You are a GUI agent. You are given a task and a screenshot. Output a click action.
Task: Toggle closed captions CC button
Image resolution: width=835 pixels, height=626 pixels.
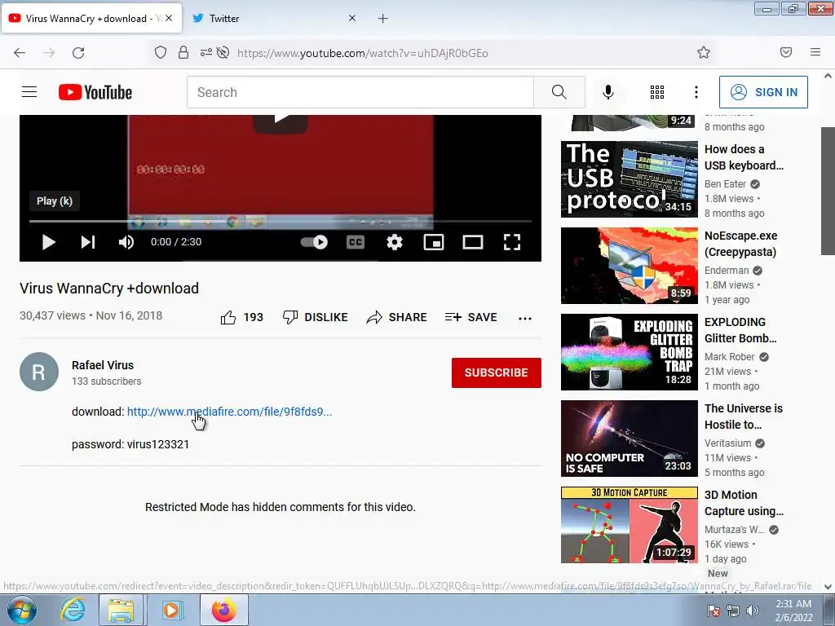[x=356, y=242]
